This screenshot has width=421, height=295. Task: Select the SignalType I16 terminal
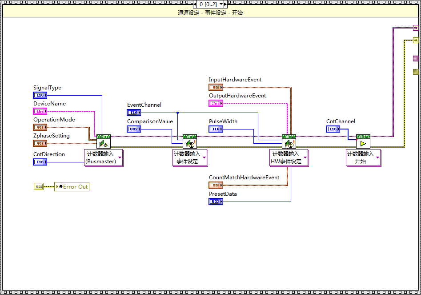coord(40,95)
